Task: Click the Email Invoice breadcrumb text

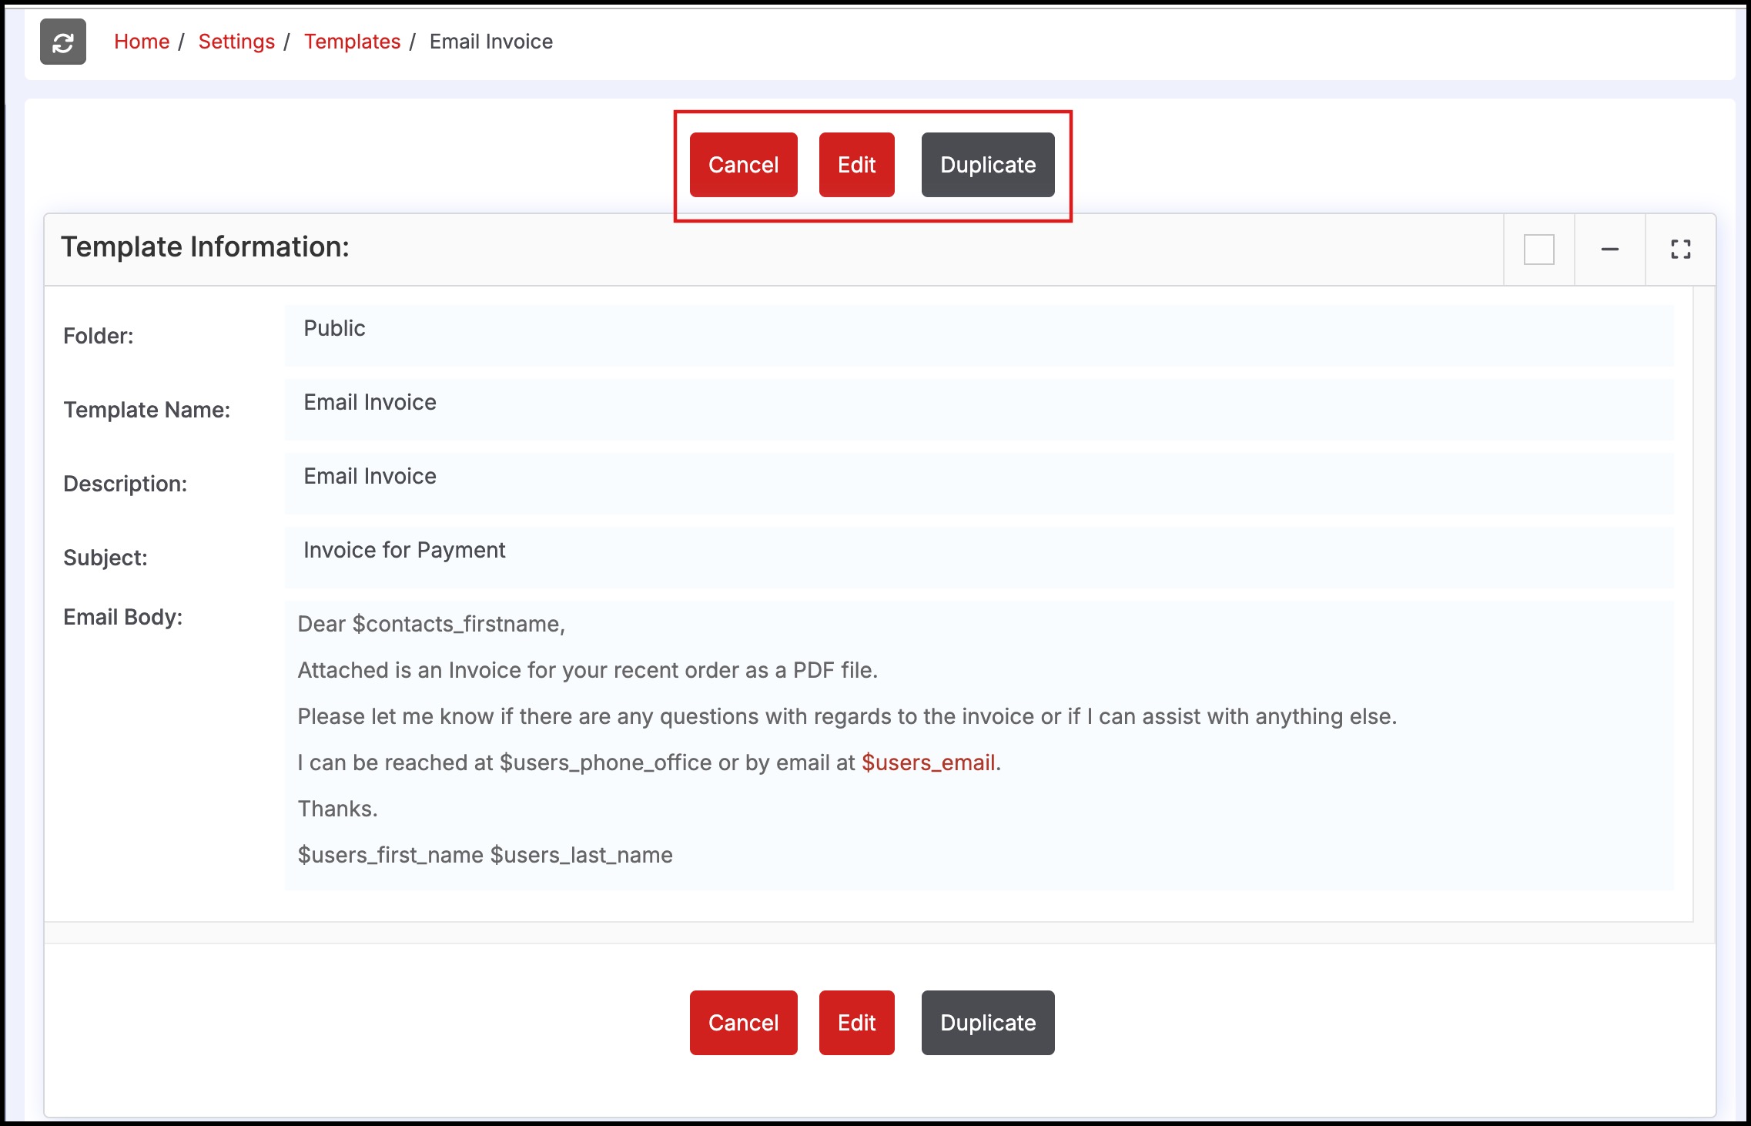Action: pos(490,42)
